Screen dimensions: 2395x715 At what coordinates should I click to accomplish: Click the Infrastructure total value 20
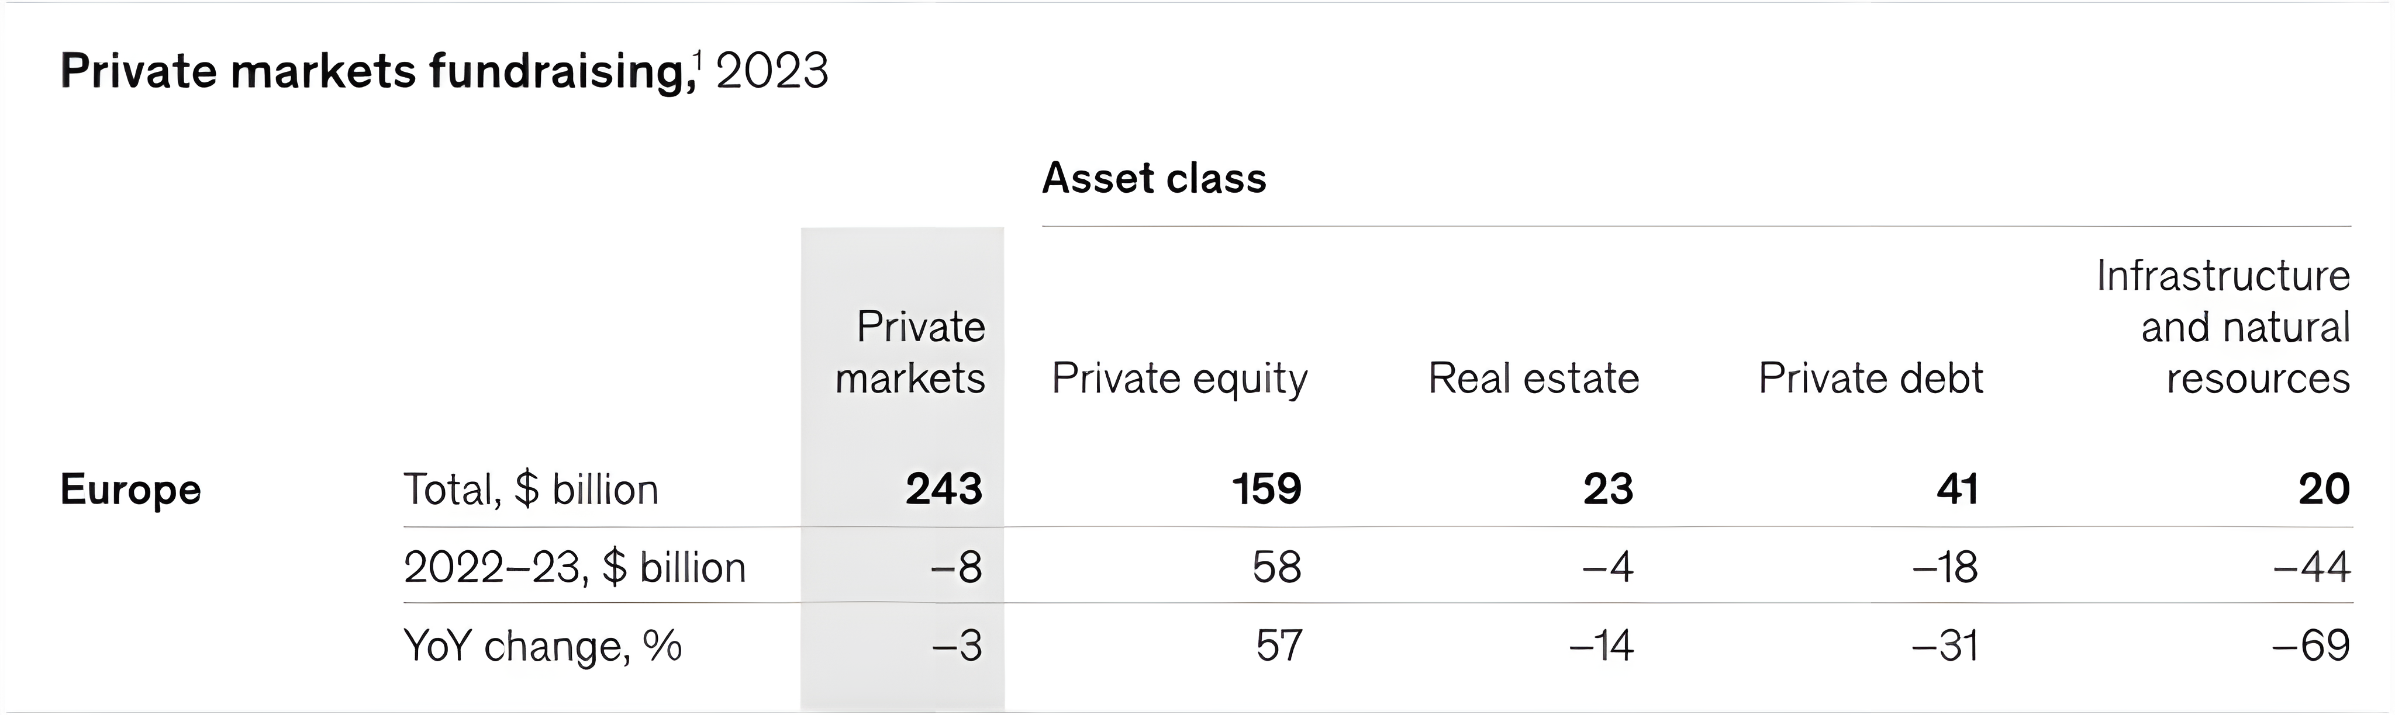(2324, 490)
